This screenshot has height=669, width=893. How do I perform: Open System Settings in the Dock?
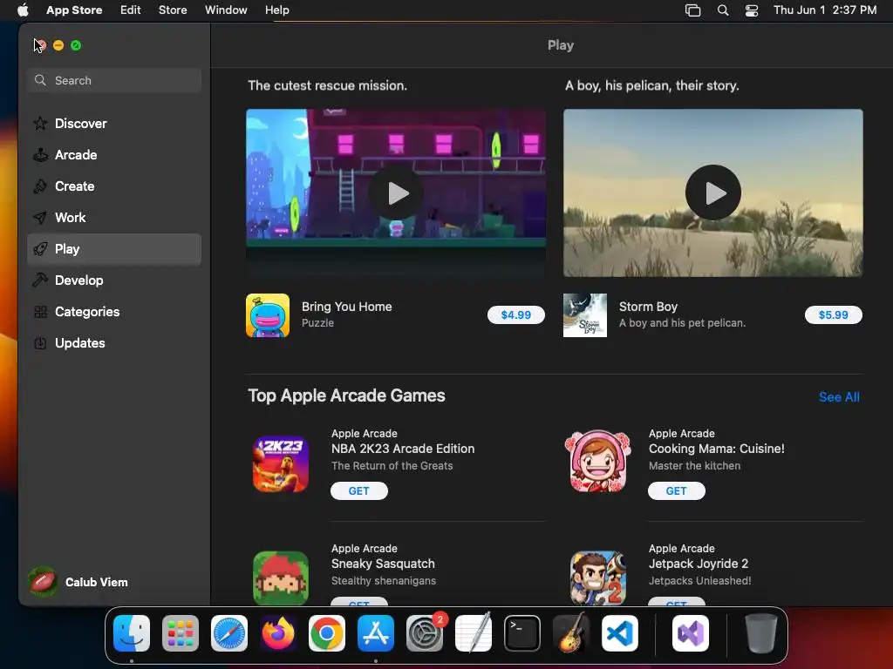425,633
